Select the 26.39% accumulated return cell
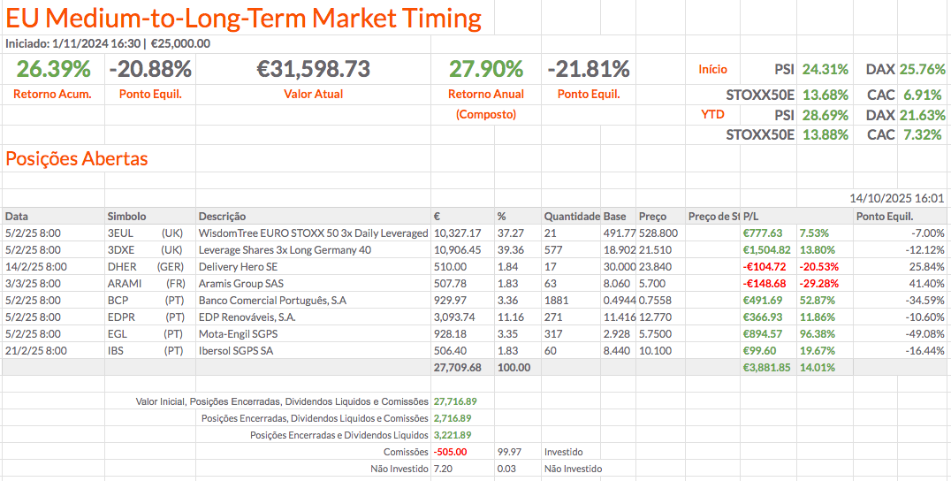Image resolution: width=951 pixels, height=481 pixels. click(x=53, y=69)
